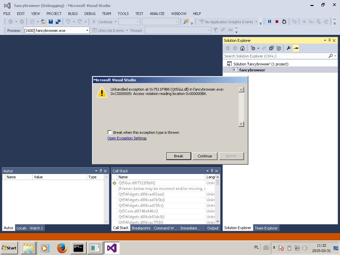Click the Save All icon
340x255 pixels.
point(58,22)
